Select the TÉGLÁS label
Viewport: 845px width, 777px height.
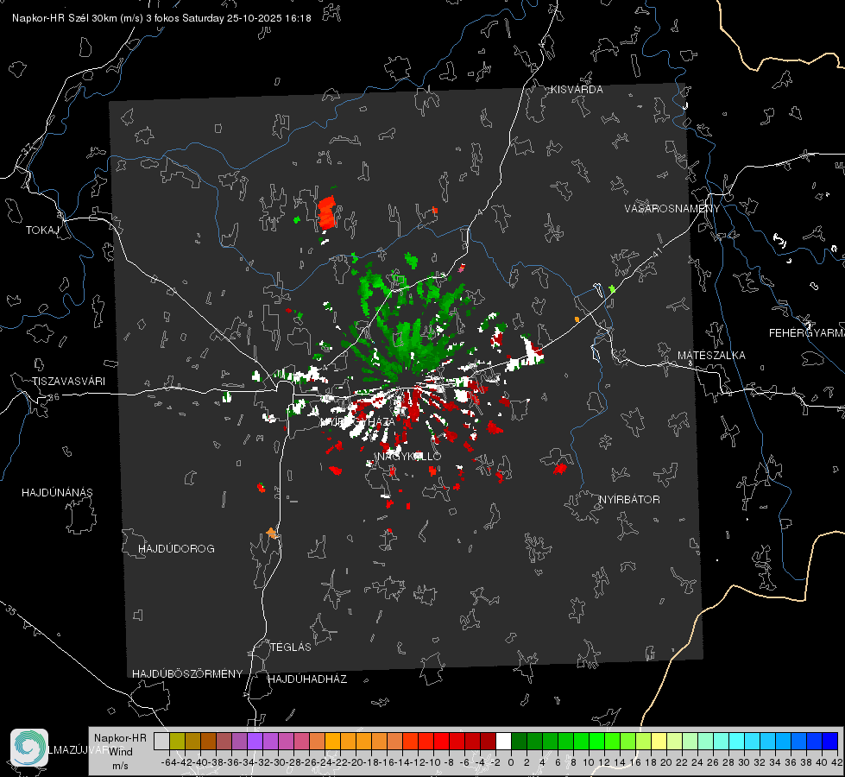[x=291, y=647]
